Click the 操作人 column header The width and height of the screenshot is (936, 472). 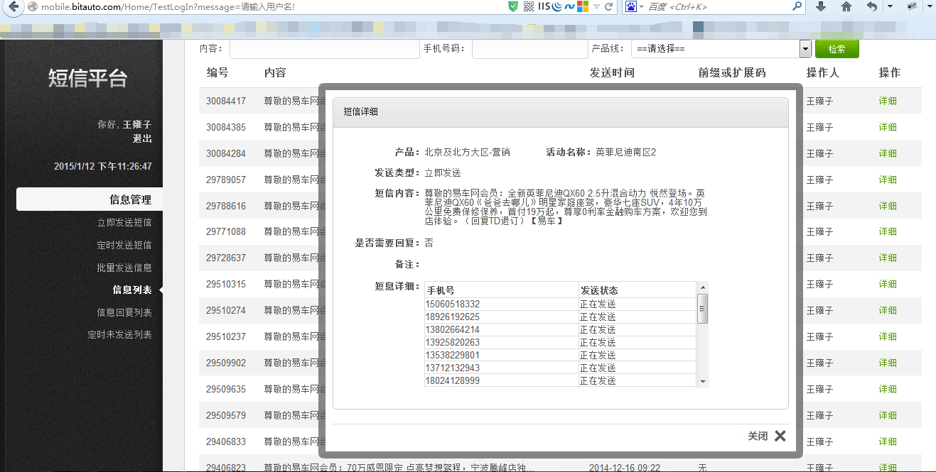click(823, 72)
